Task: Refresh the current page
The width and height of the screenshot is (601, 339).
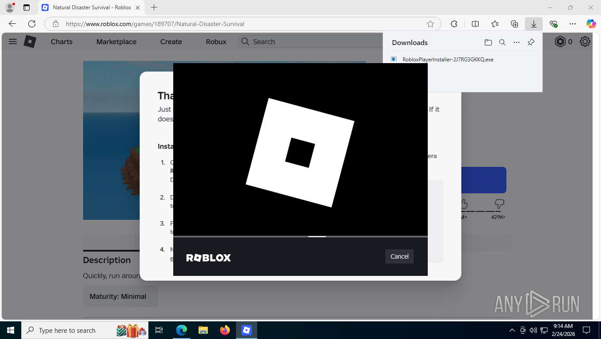Action: point(32,24)
